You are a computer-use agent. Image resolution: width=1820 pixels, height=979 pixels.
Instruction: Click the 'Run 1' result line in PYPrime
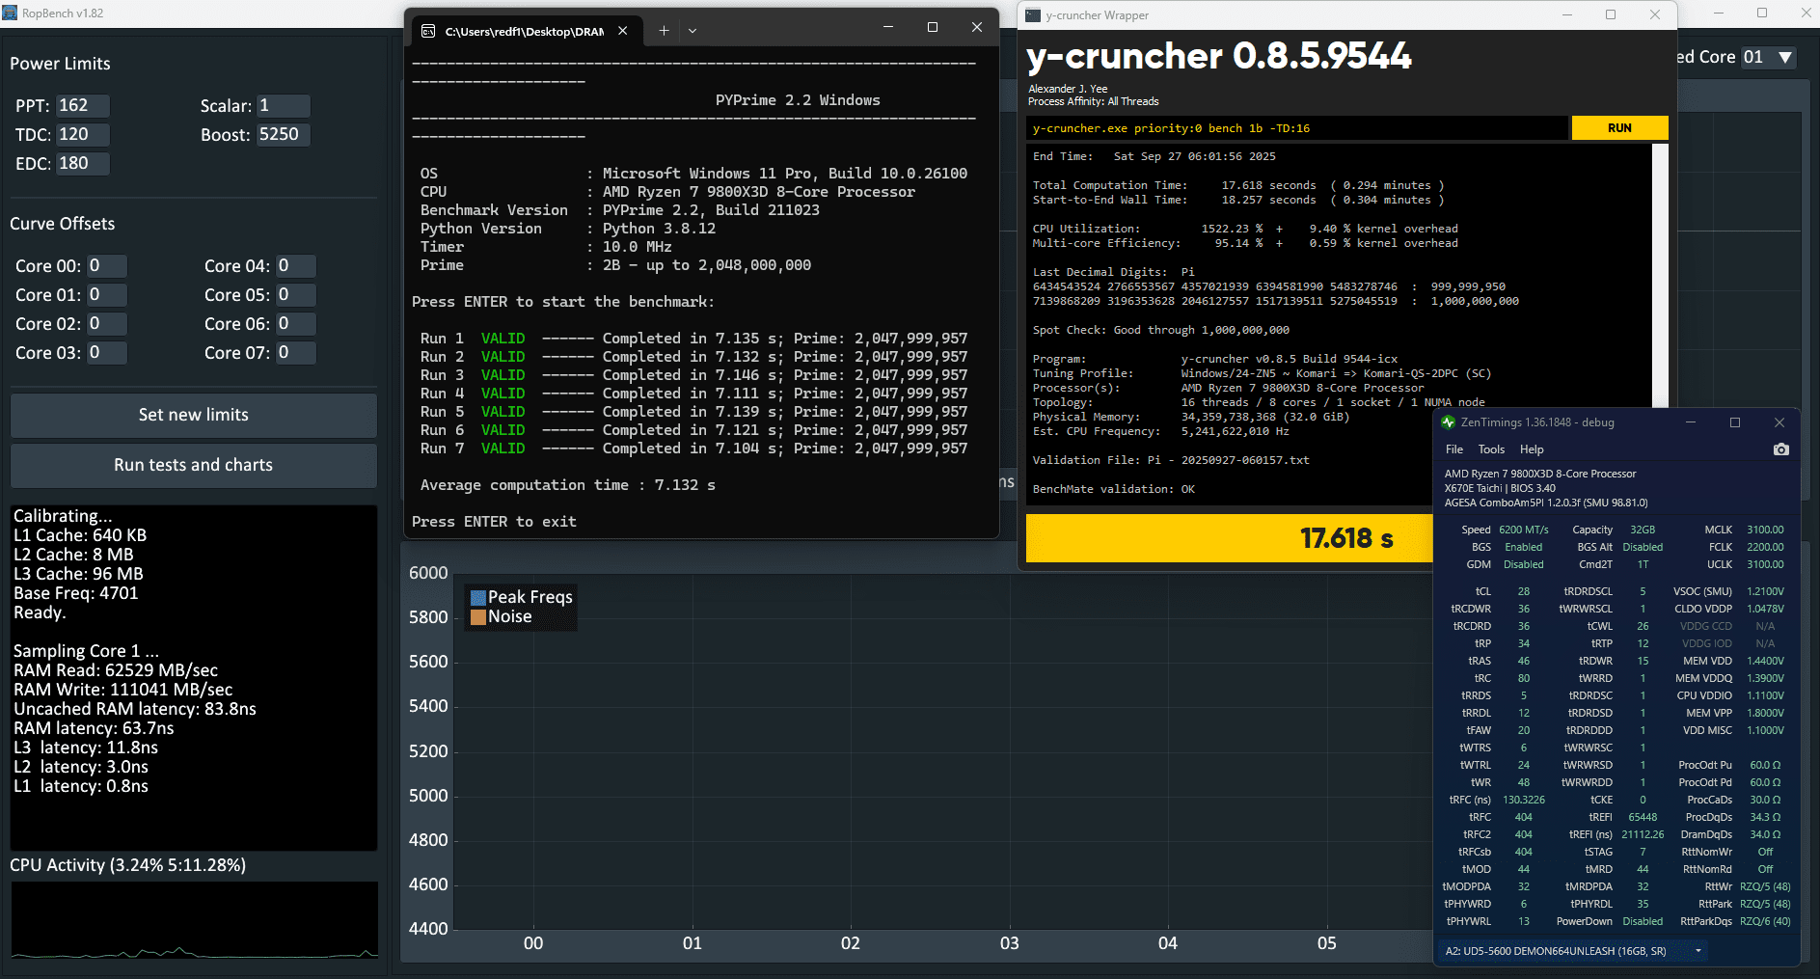693,339
